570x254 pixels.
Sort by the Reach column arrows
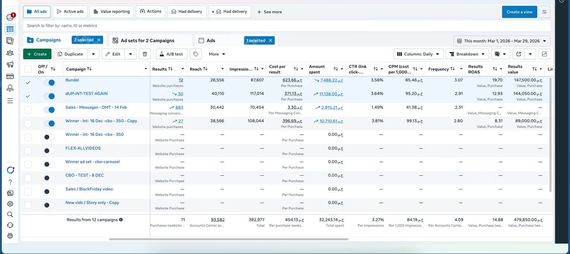[205, 69]
